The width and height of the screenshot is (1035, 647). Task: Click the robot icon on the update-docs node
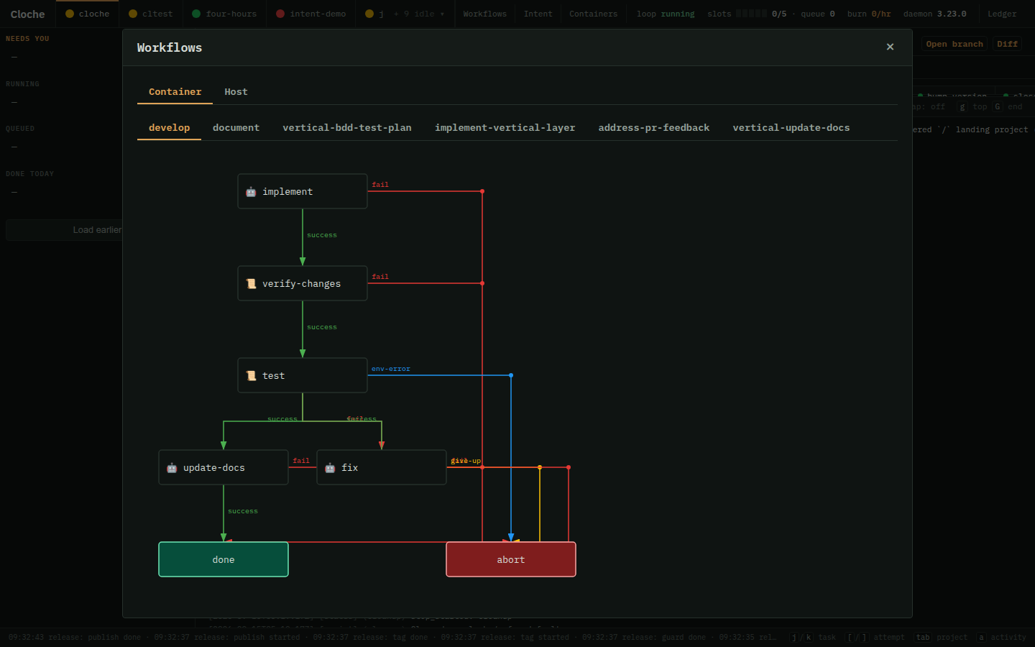click(172, 468)
